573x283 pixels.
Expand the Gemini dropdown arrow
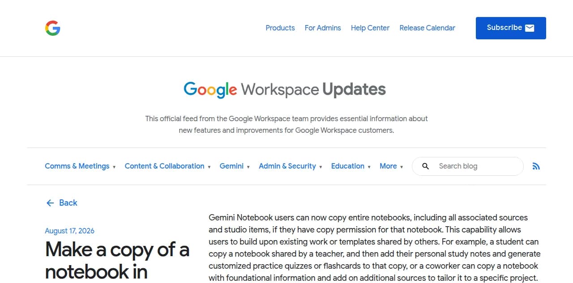tap(248, 167)
